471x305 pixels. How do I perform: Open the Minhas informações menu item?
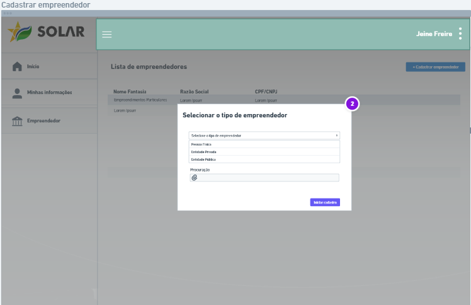(x=49, y=93)
